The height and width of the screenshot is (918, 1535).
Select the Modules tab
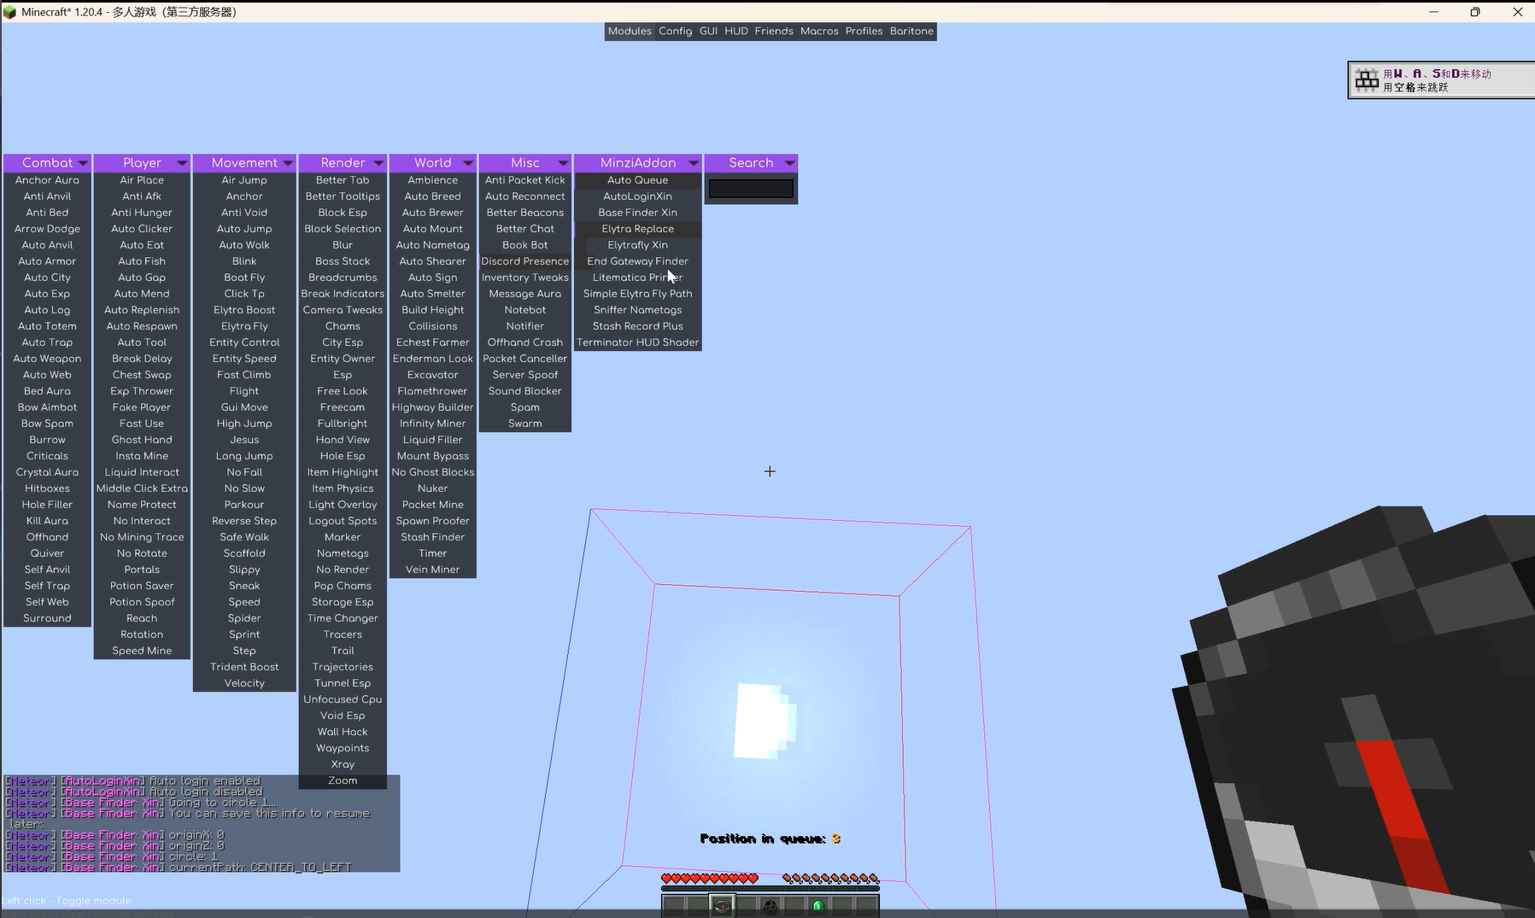point(630,32)
